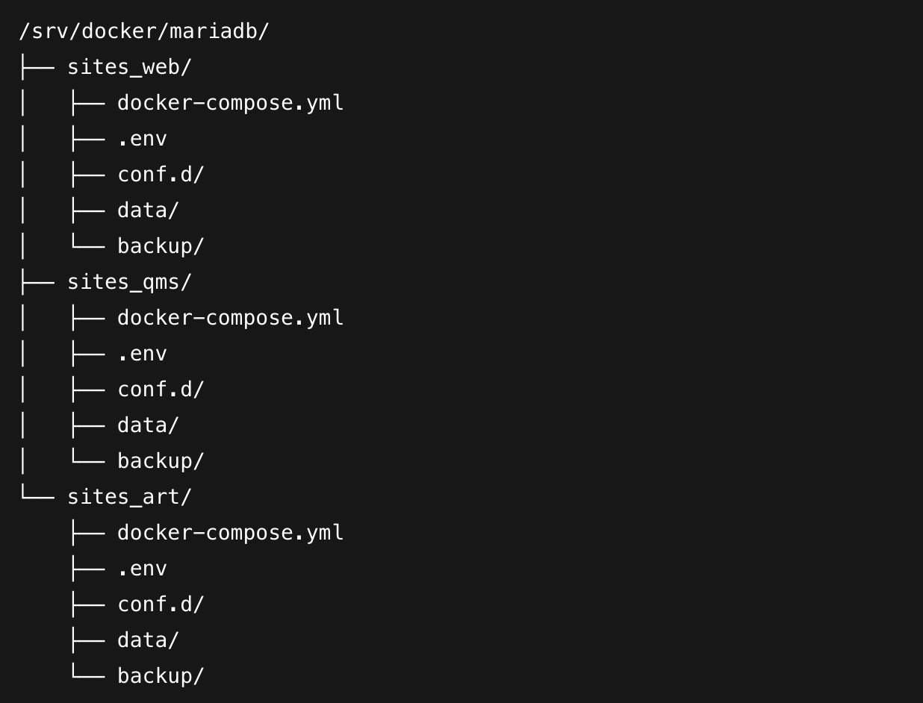The width and height of the screenshot is (923, 703).
Task: Open docker-compose.yml under sites_web
Action: (230, 103)
